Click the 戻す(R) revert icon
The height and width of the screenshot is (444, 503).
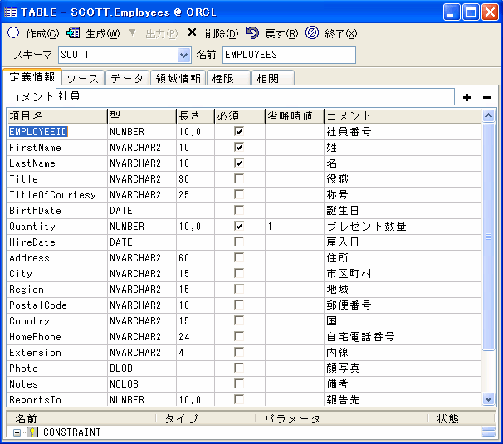click(251, 32)
